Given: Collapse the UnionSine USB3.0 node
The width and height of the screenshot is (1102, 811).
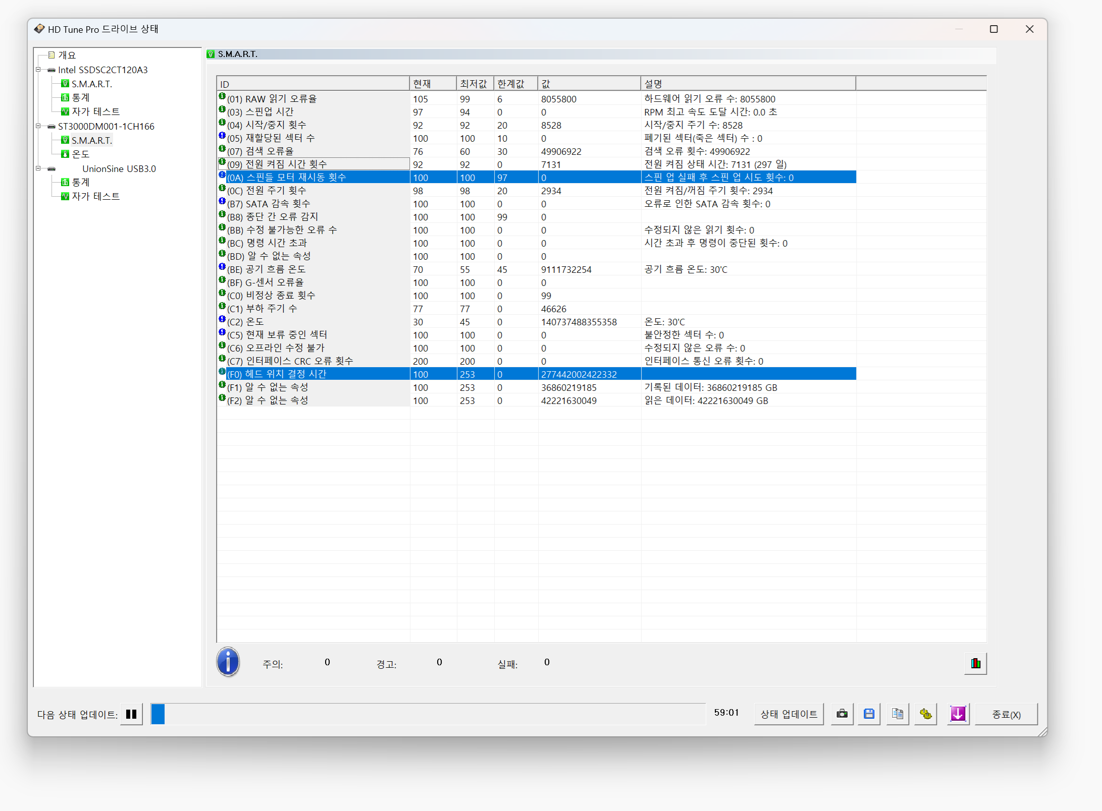Looking at the screenshot, I should point(38,168).
